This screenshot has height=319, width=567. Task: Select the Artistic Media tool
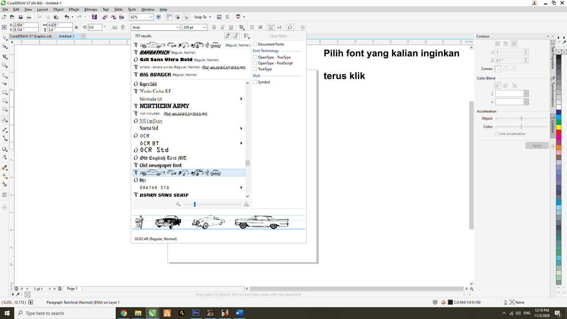(x=4, y=83)
